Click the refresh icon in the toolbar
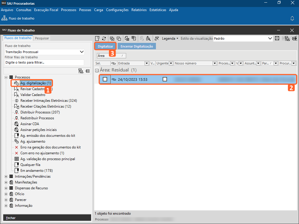 pos(104,38)
